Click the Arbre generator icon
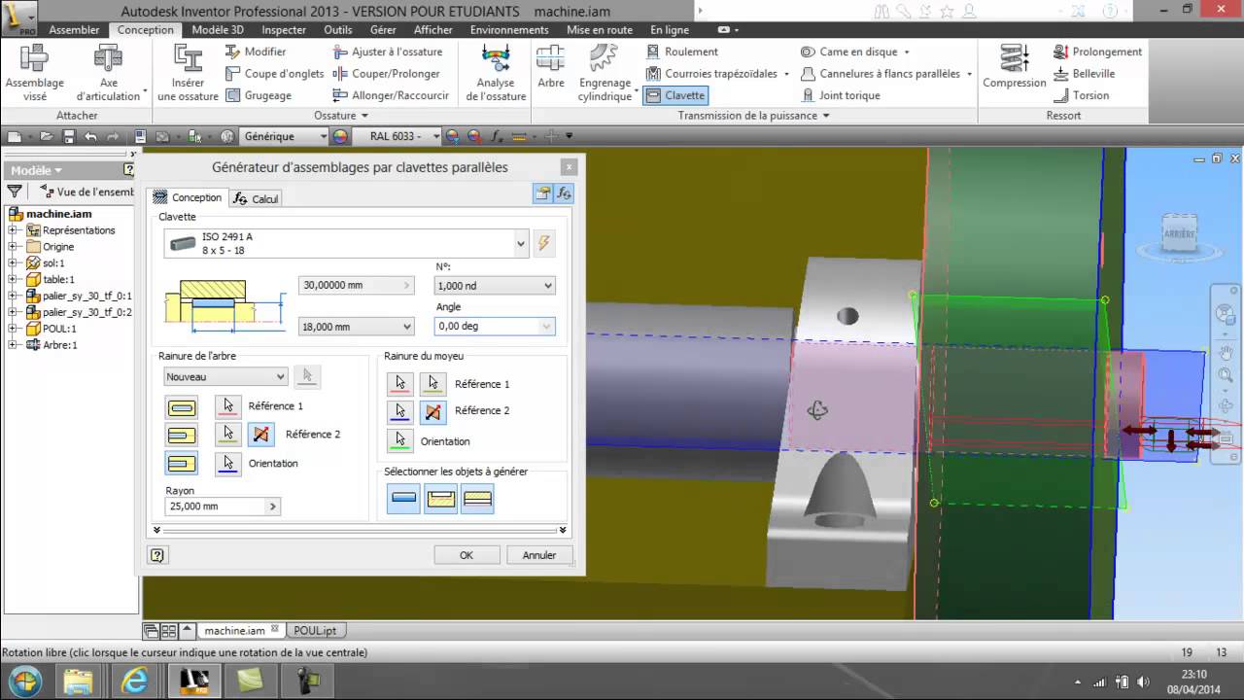Screen dimensions: 1244x700 pos(551,66)
